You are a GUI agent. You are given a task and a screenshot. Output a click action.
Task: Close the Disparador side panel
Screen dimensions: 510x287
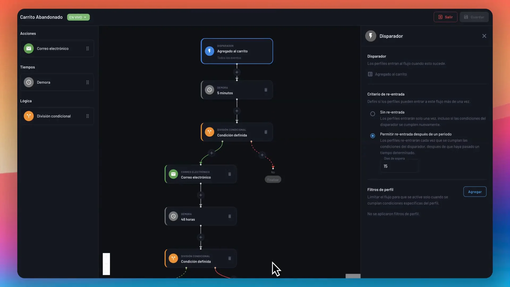(x=484, y=36)
